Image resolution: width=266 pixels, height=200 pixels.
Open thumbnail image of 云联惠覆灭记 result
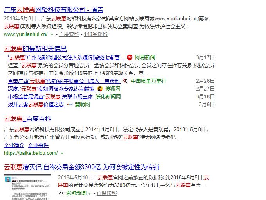pyautogui.click(x=27, y=187)
